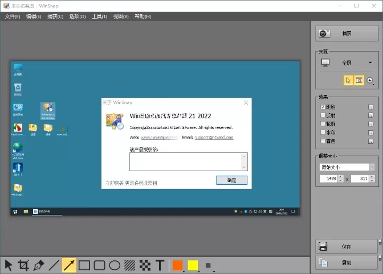
Task: Open the 选项(O) menu
Action: coord(78,16)
